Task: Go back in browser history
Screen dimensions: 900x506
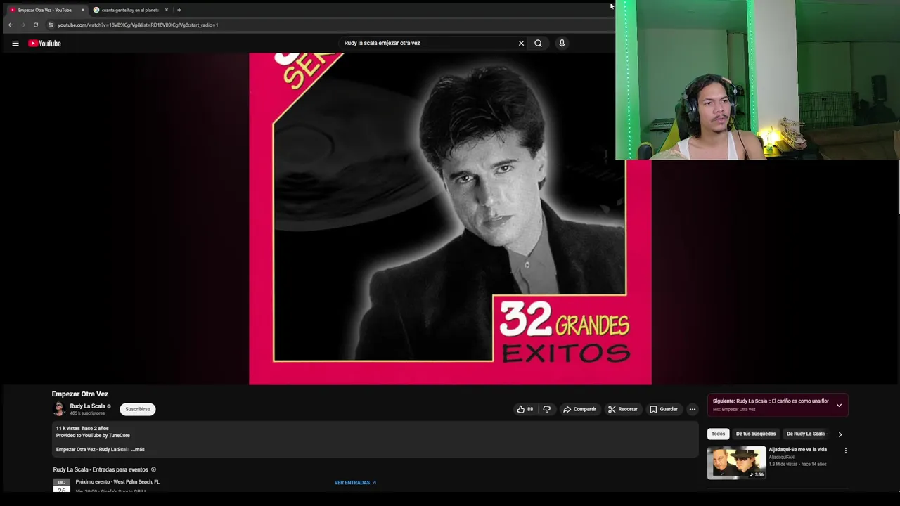Action: [10, 25]
